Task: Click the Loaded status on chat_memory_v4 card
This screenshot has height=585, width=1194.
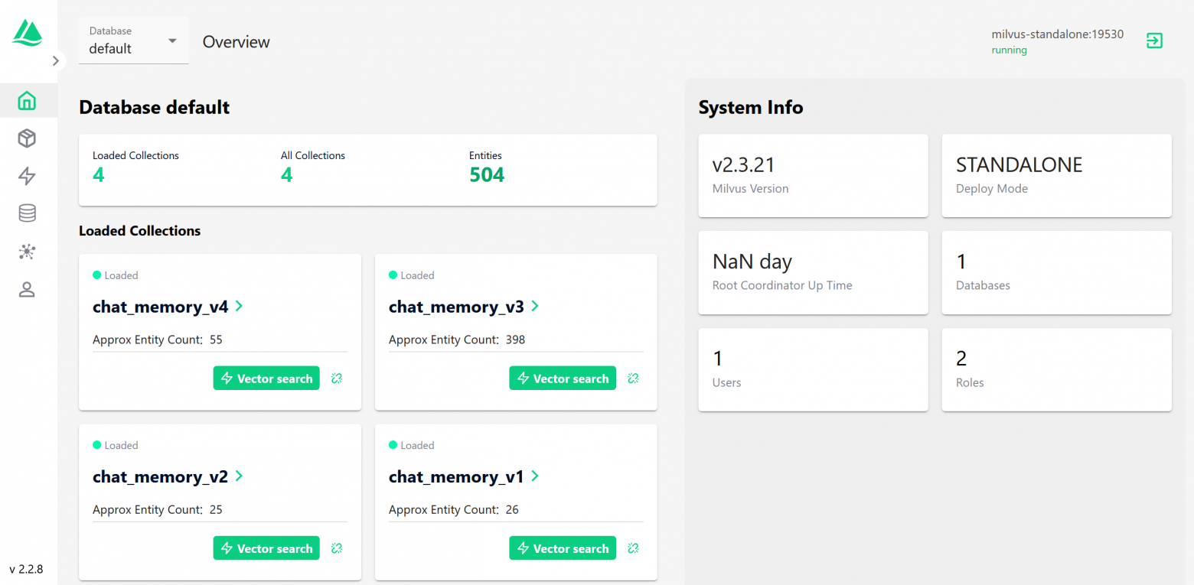Action: 116,275
